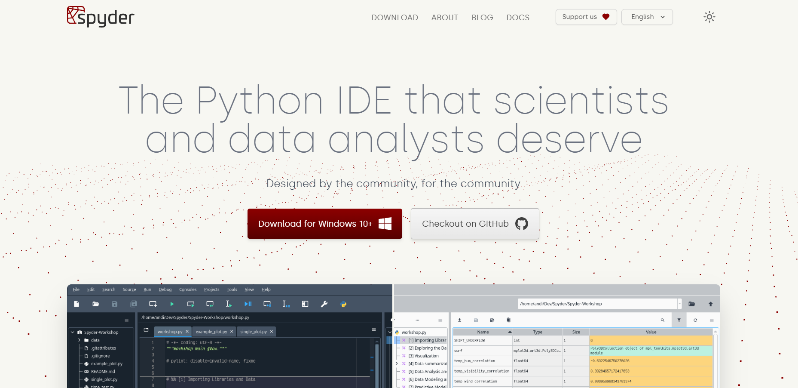Screen dimensions: 798x388
Task: Click the working directory path field
Action: [x=597, y=304]
